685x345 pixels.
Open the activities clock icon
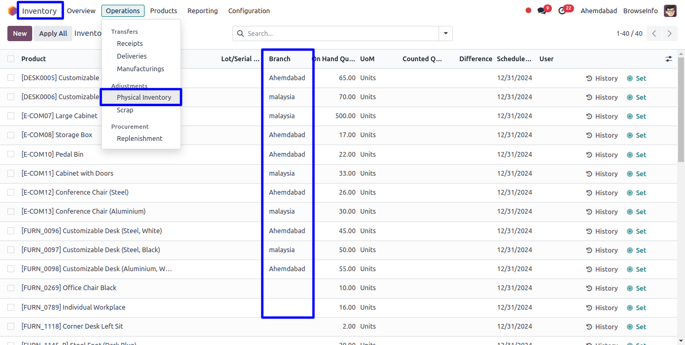(562, 11)
